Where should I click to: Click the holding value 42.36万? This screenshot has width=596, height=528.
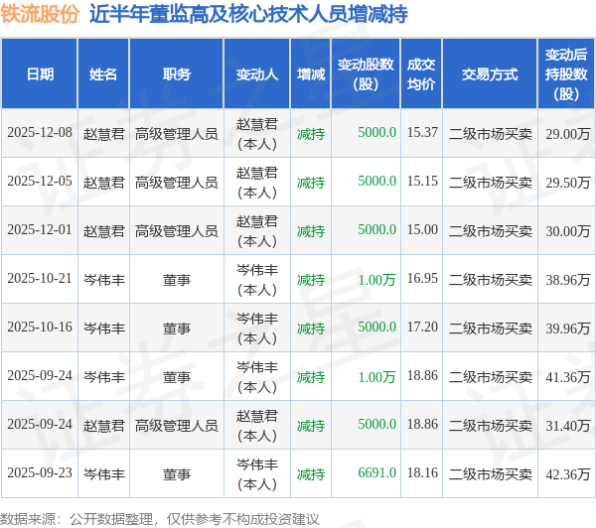click(x=568, y=474)
